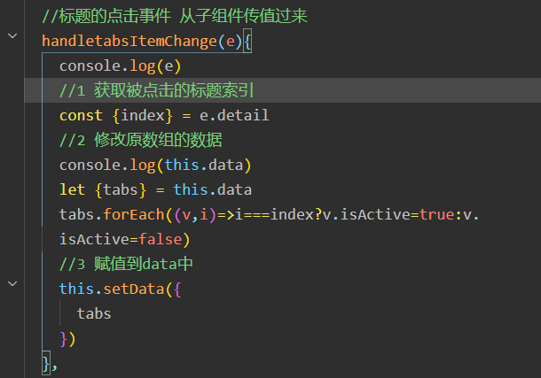Collapse the handletabsItemChange function fold chevron
This screenshot has width=541, height=378.
click(12, 35)
